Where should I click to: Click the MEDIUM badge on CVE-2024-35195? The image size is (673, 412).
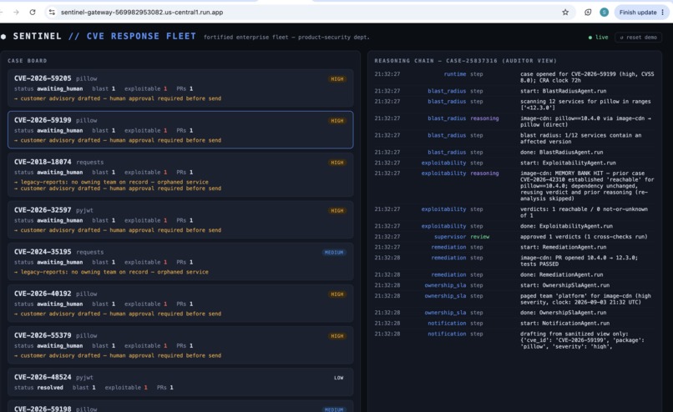[x=334, y=253]
